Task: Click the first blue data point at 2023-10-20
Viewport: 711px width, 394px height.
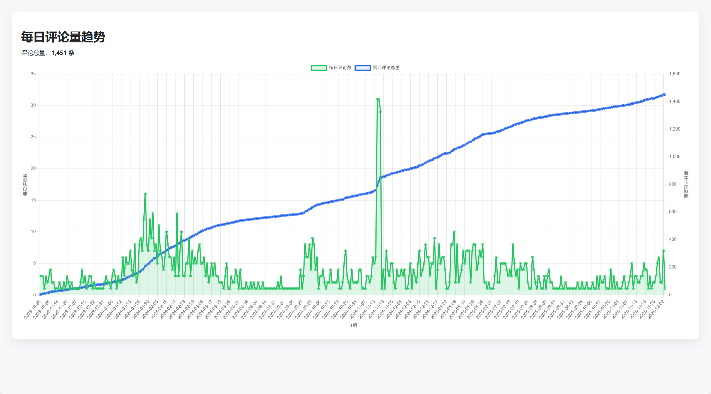Action: point(40,294)
